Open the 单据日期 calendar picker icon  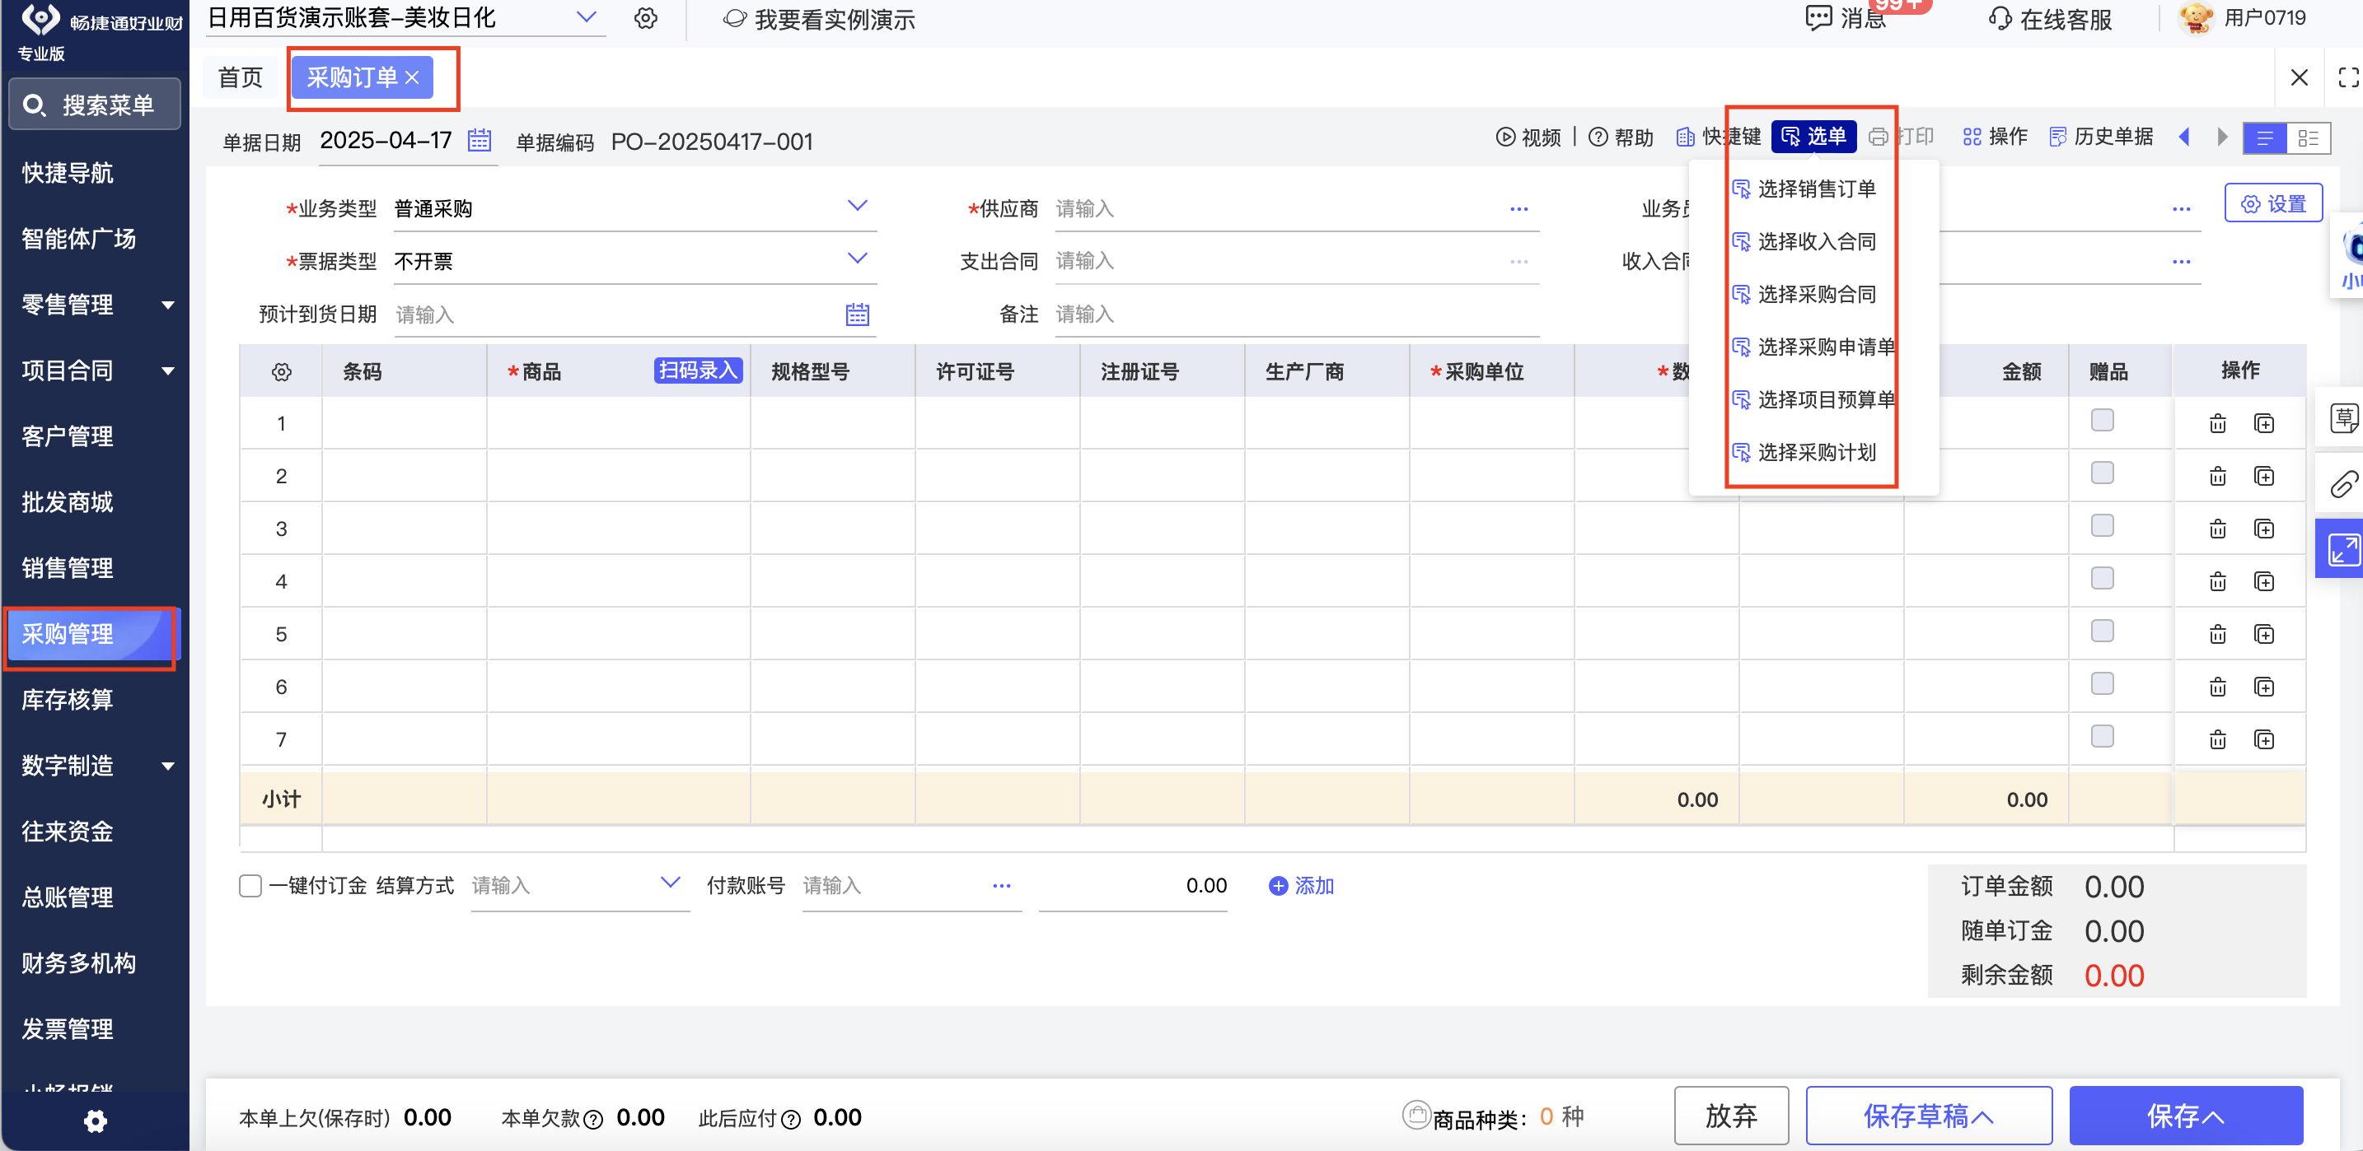(479, 140)
